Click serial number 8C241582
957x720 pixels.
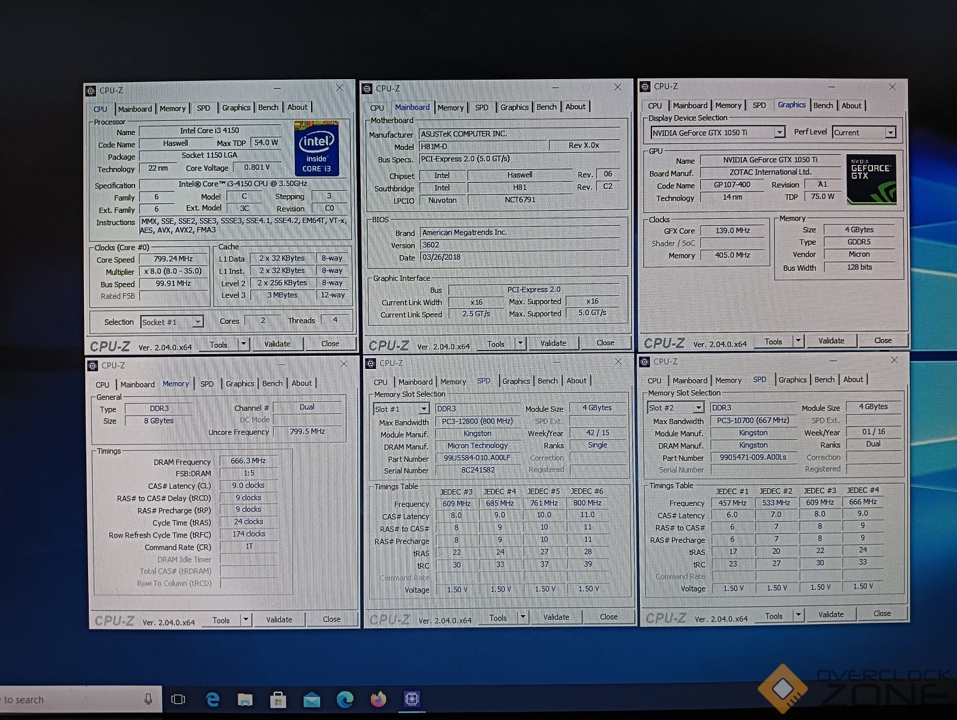478,470
